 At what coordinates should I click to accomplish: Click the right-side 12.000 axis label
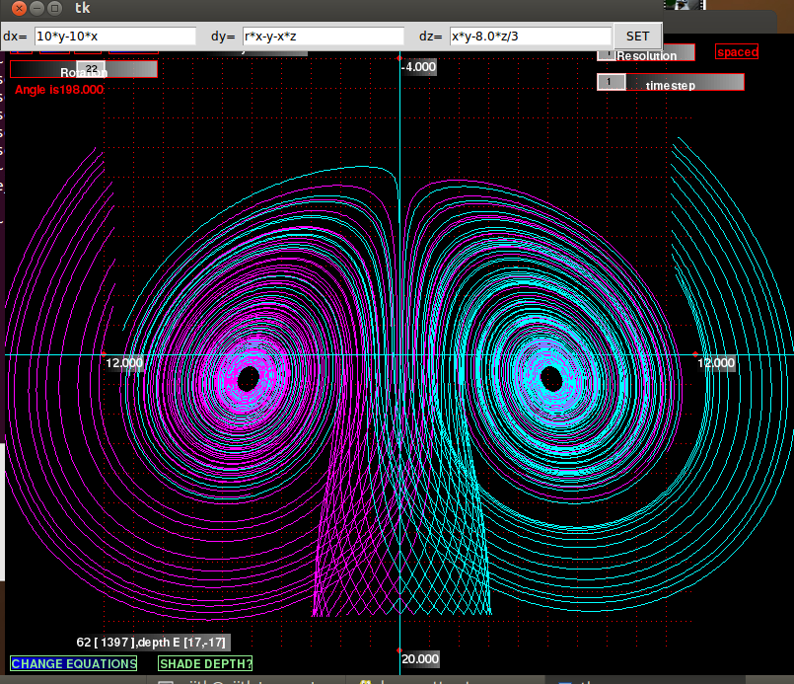pos(715,363)
